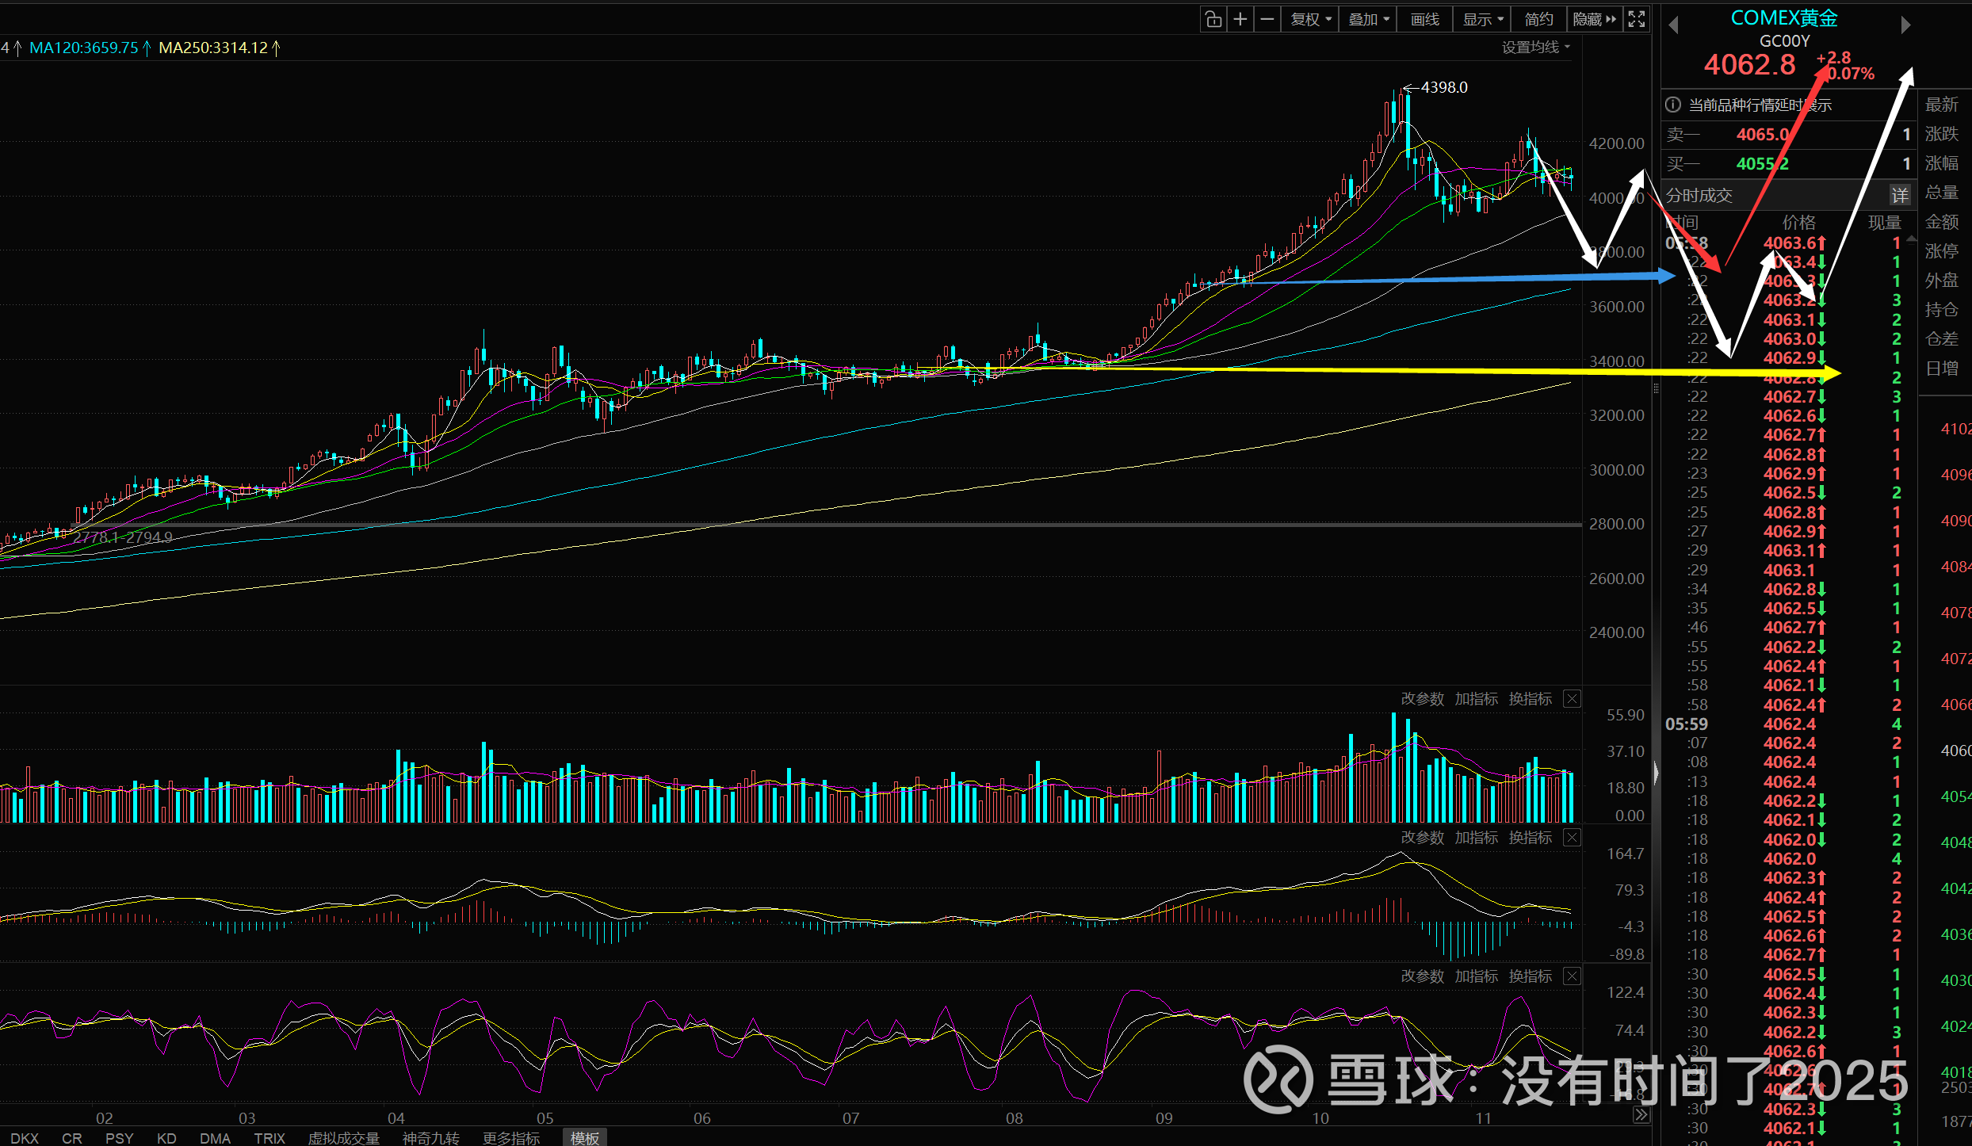Toggle 隐藏 to hide side panel
The image size is (1972, 1146).
click(1594, 19)
